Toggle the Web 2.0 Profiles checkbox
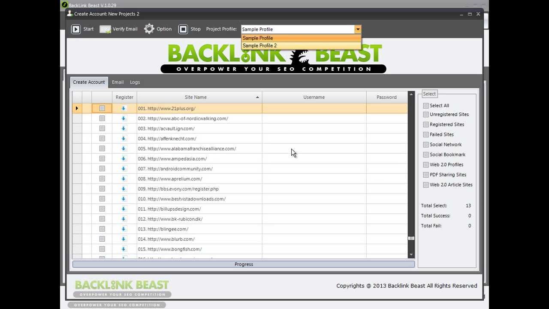 [426, 165]
